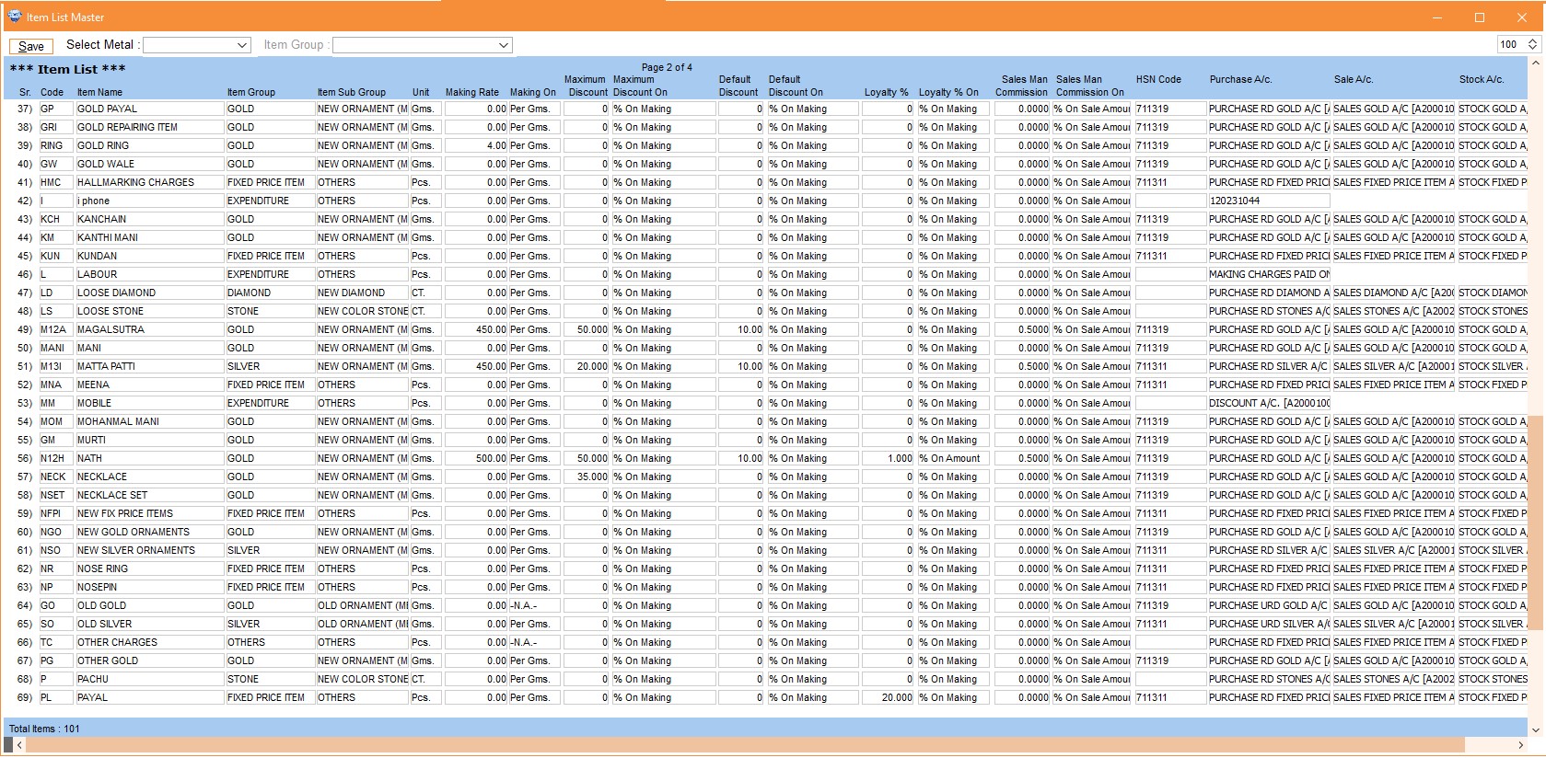Click the Purchase A/c. column header

coord(1240,79)
